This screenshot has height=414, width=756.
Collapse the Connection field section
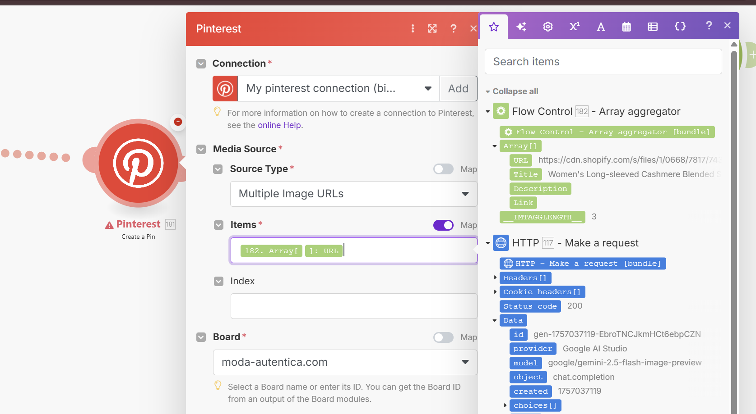(x=201, y=64)
